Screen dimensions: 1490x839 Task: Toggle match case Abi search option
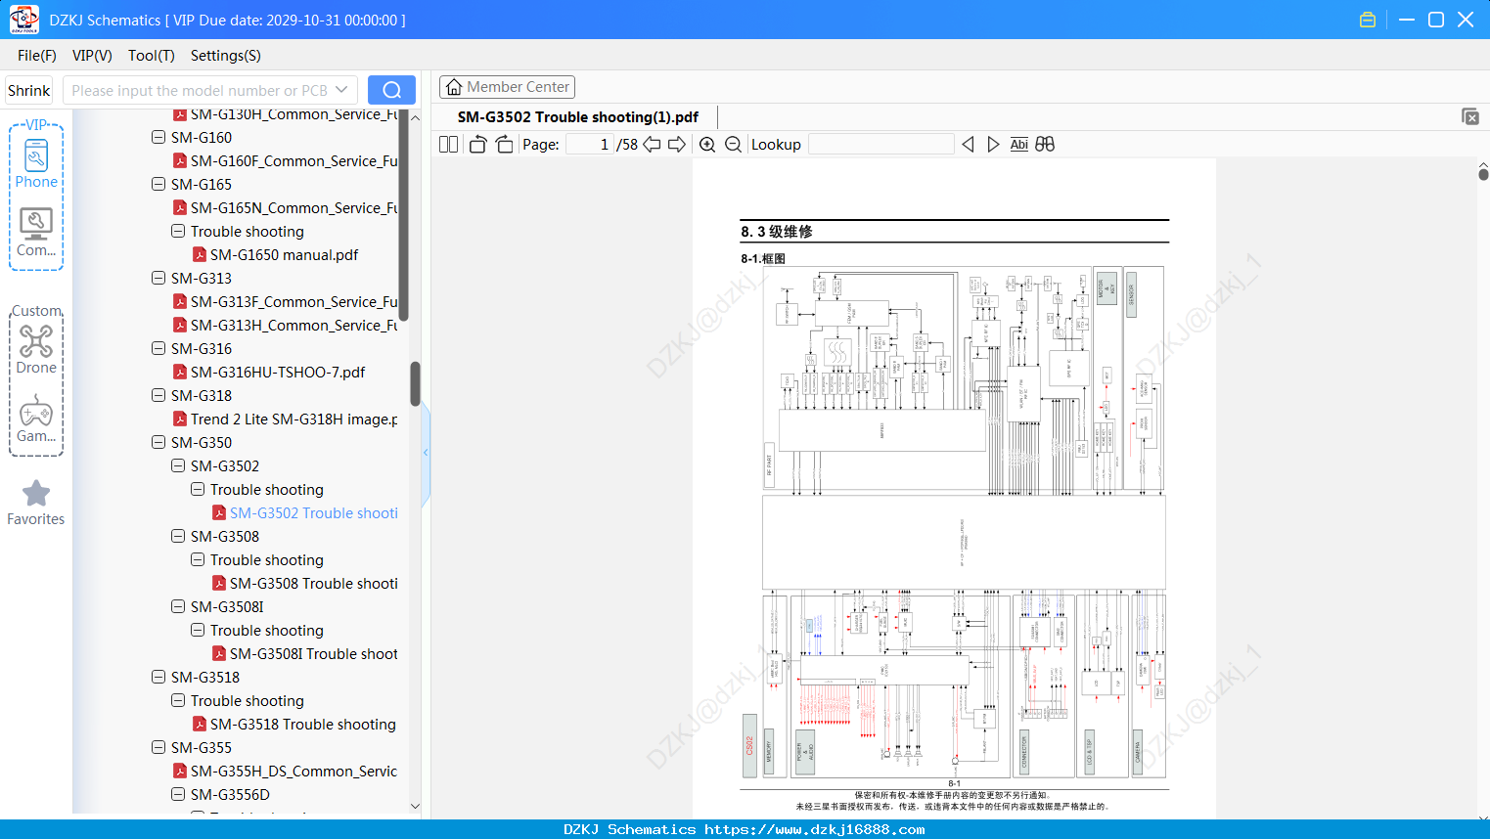(1018, 145)
